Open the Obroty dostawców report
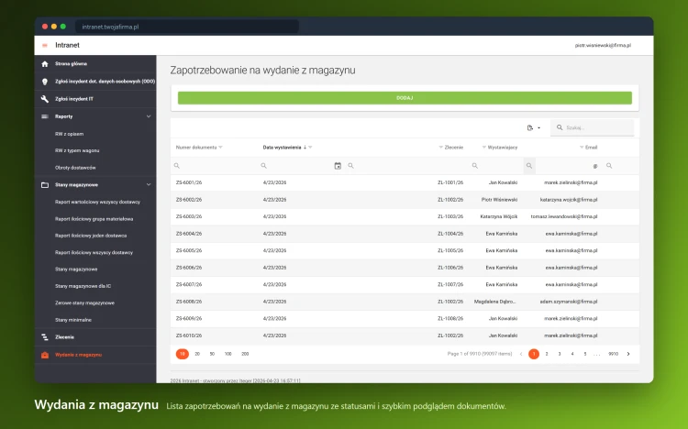The width and height of the screenshot is (688, 429). coord(75,168)
